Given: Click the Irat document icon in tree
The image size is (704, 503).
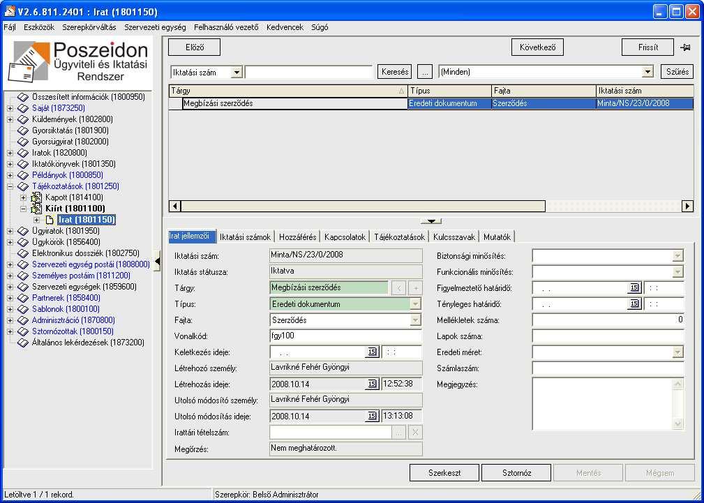Looking at the screenshot, I should tap(50, 220).
